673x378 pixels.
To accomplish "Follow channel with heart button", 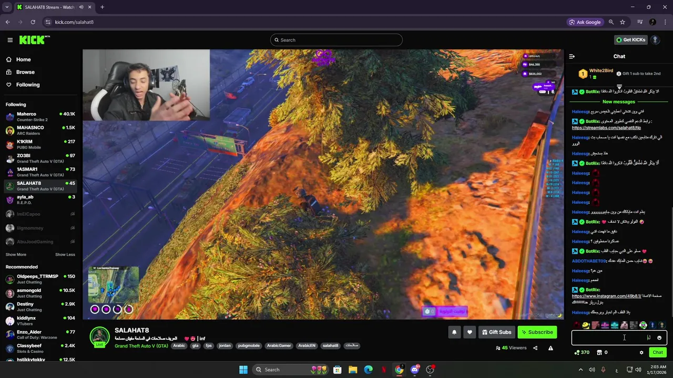I will coord(470,332).
